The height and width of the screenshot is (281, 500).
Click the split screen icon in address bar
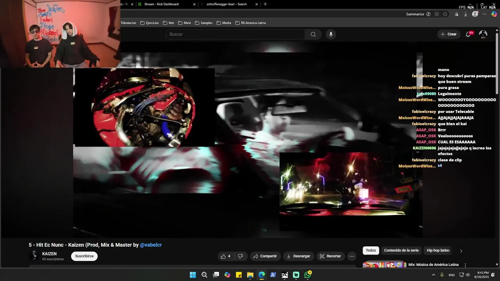pos(436,14)
